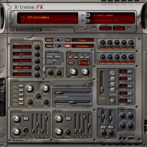Open the Amp modulation Wheel Lfo4 dropdown
This screenshot has width=147, height=147.
[22, 67]
